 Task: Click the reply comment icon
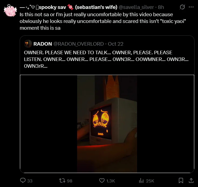click(23, 181)
